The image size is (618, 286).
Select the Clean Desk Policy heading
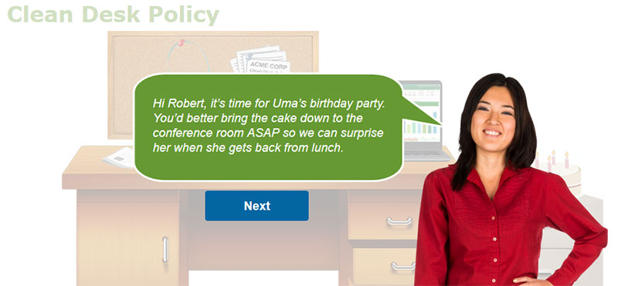(113, 15)
